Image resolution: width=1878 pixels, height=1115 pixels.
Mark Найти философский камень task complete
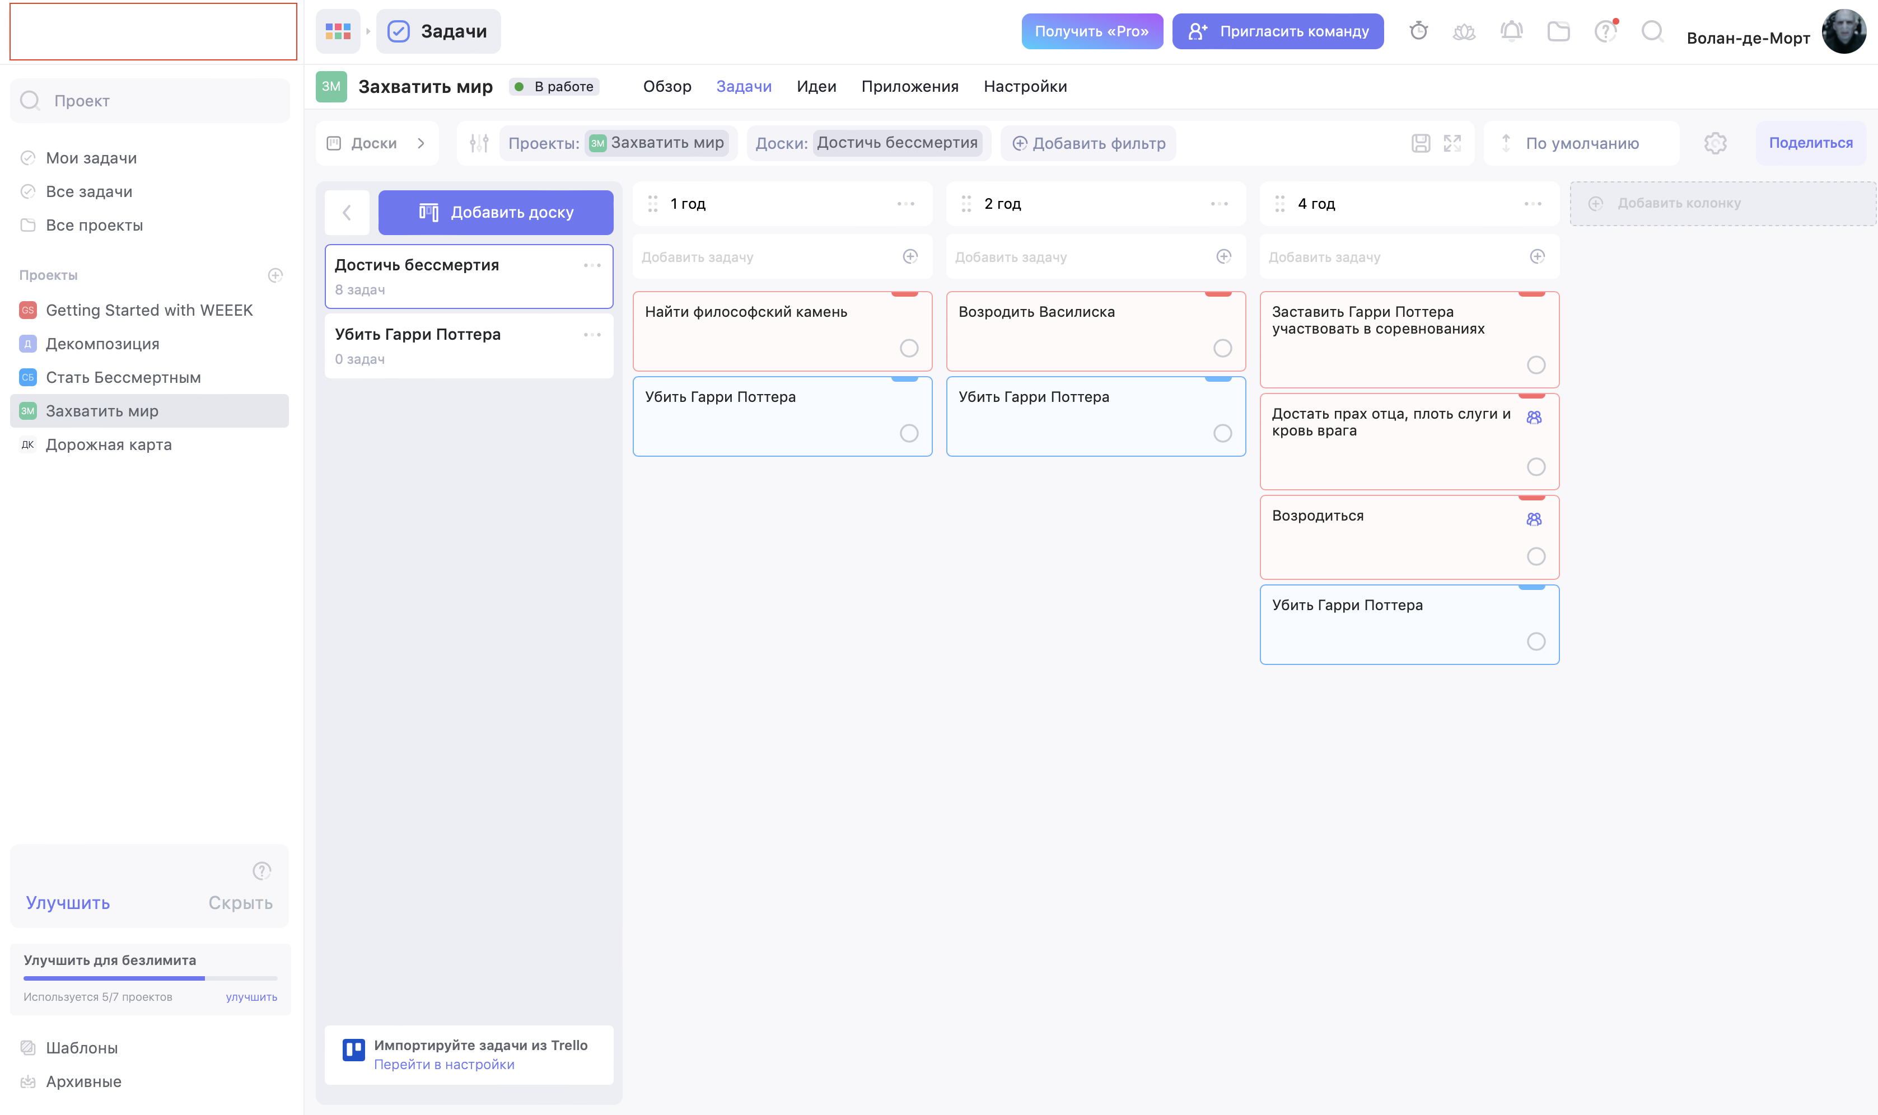[x=909, y=348]
